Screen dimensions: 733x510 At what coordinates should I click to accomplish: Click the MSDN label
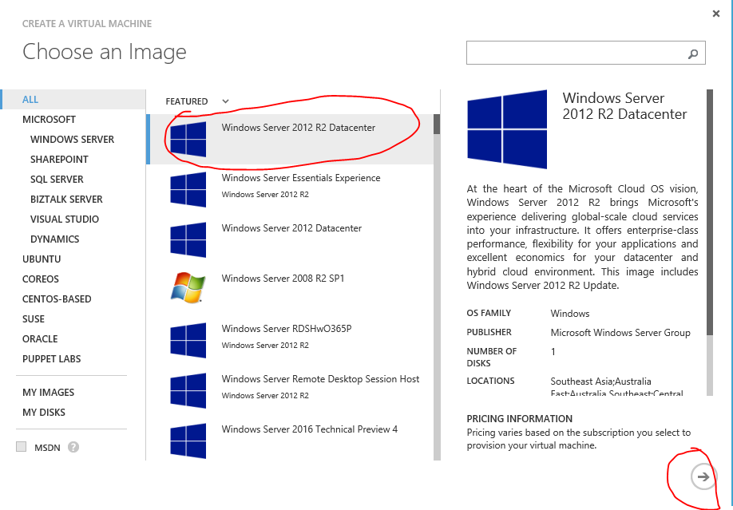tap(47, 448)
